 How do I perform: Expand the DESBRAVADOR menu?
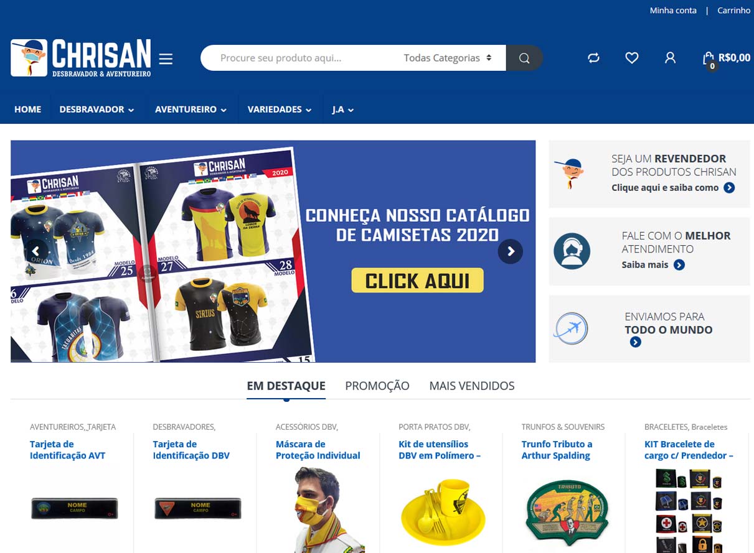click(x=97, y=109)
